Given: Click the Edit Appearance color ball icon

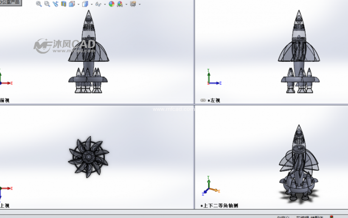Looking at the screenshot, I should click(x=112, y=4).
